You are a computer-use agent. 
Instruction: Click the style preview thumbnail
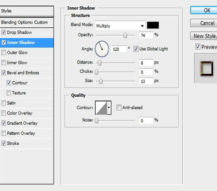206,68
